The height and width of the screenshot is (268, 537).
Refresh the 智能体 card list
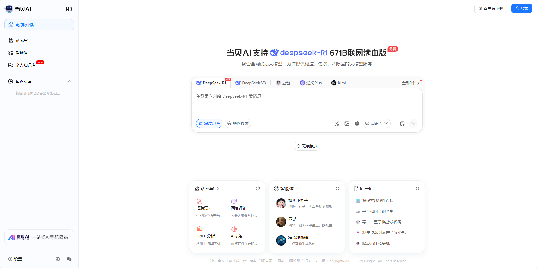click(x=338, y=188)
